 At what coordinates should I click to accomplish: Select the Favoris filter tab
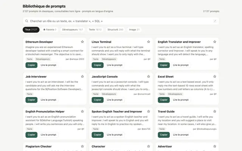(50, 29)
